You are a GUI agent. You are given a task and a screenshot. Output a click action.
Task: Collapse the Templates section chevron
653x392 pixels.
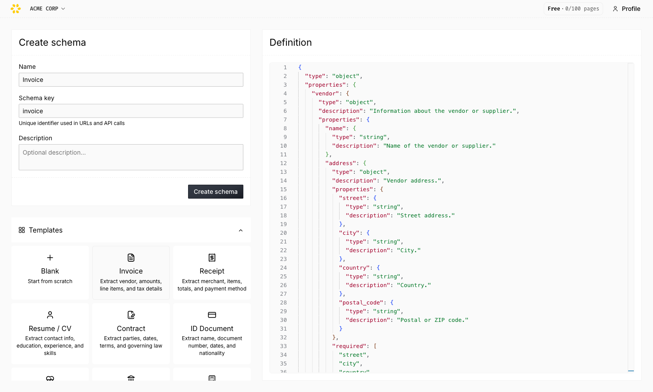coord(241,230)
